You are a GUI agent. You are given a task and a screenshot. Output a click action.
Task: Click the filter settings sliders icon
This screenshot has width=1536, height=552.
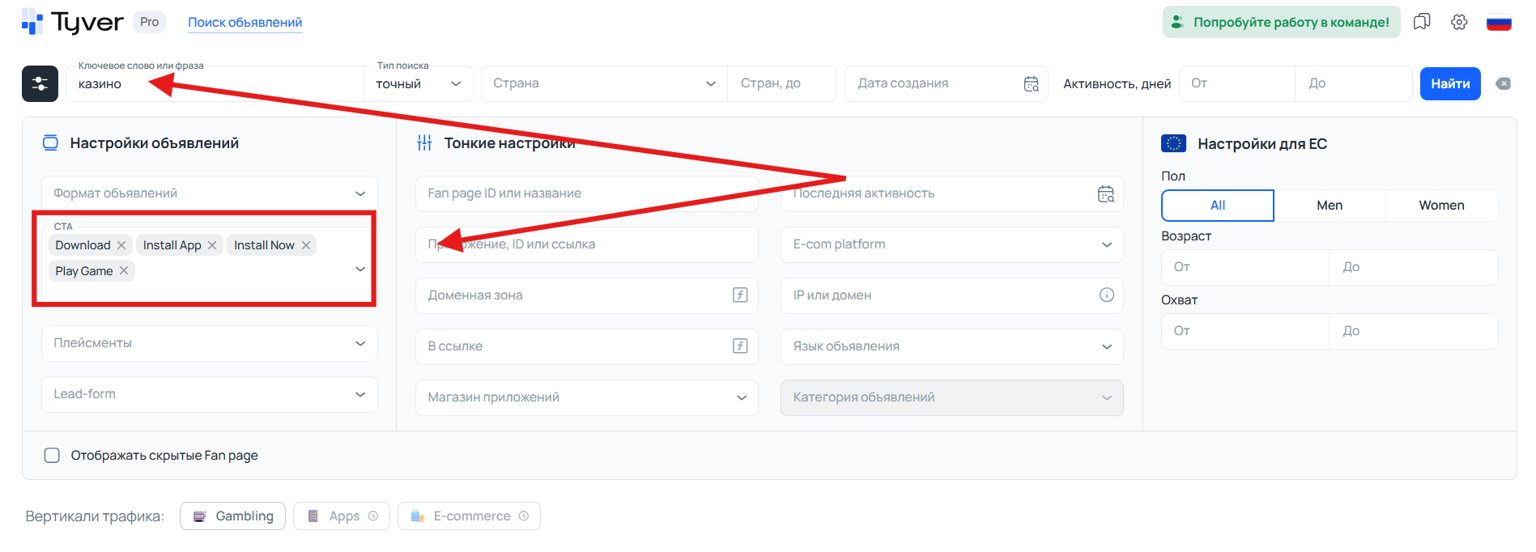point(40,83)
